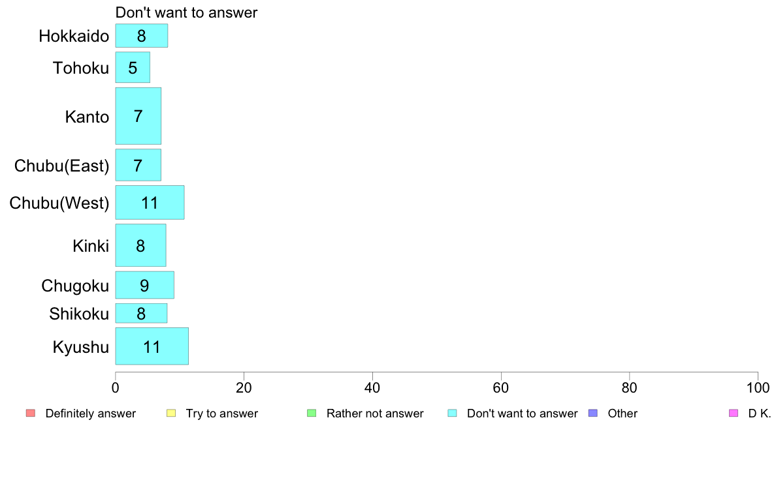
Task: Click the blue Other legend swatch
Action: 593,413
